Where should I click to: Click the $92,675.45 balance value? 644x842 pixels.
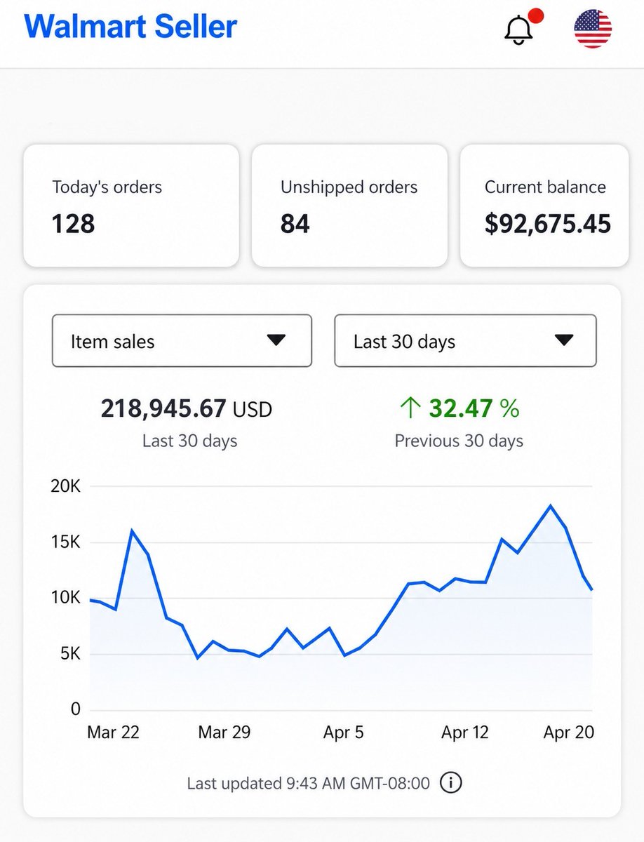[x=548, y=224]
